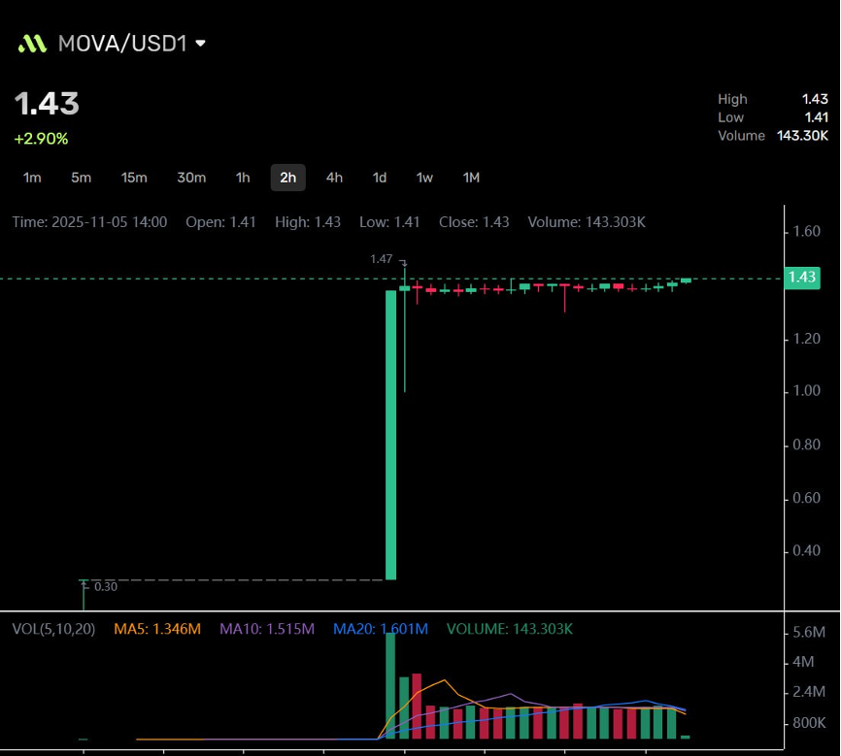This screenshot has width=841, height=756.
Task: Choose the 15m timeframe
Action: (134, 178)
